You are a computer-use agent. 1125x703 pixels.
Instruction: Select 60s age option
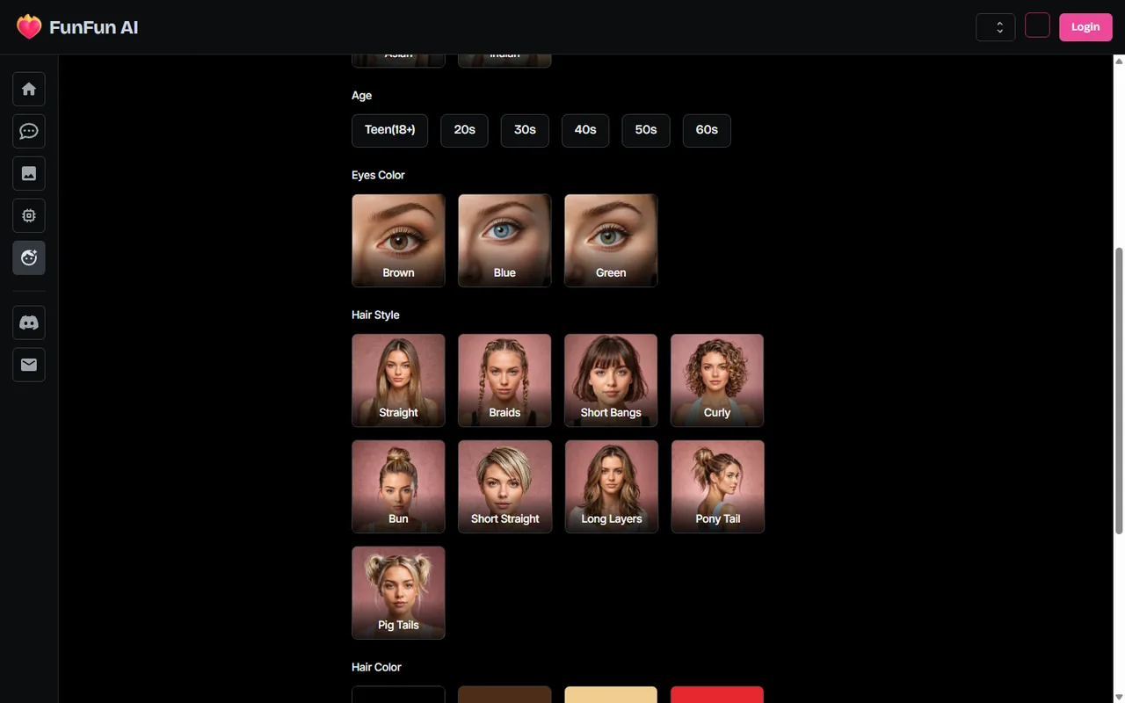[x=707, y=130]
